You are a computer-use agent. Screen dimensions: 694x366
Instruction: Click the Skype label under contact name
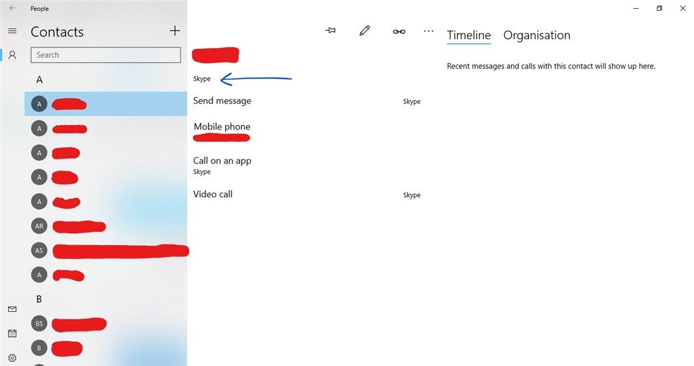202,79
